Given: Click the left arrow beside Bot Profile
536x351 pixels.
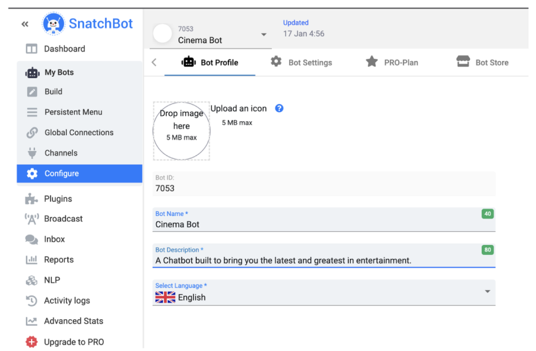Looking at the screenshot, I should [x=154, y=63].
